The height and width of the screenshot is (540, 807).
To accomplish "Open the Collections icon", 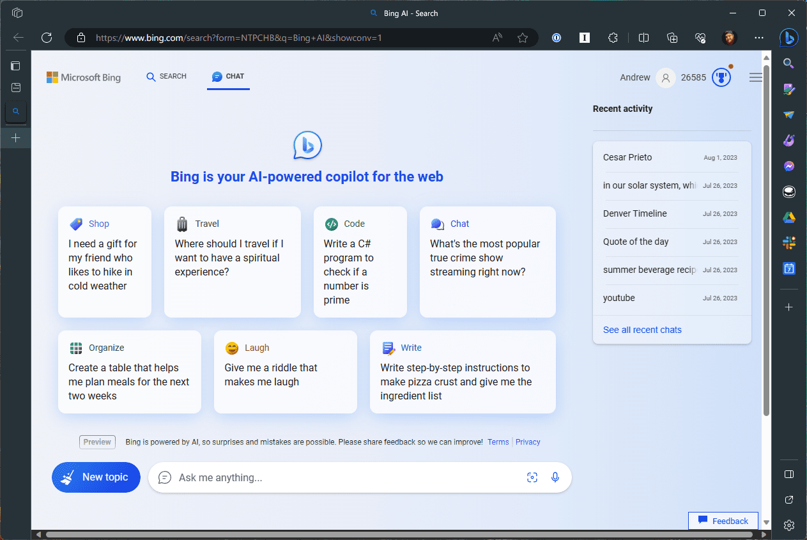I will click(672, 38).
